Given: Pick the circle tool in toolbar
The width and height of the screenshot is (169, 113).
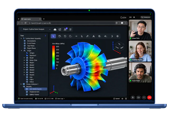Looking at the screenshot, I should point(70,36).
